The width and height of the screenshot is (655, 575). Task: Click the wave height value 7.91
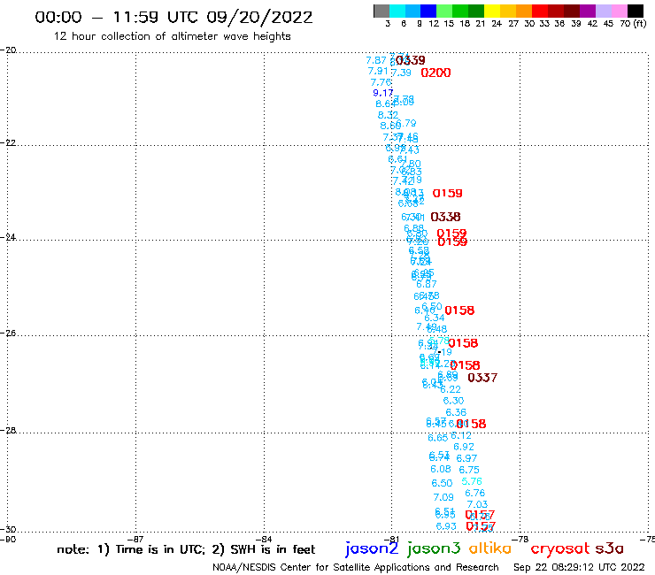(378, 71)
